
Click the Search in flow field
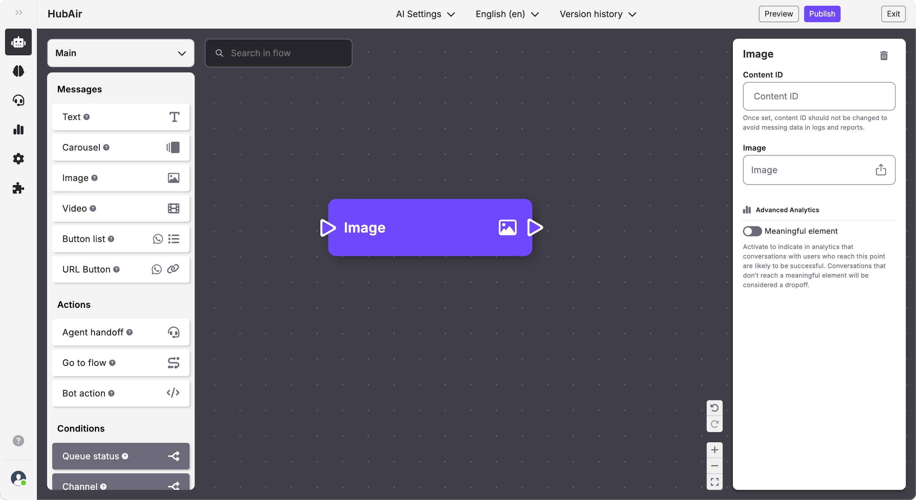(278, 53)
